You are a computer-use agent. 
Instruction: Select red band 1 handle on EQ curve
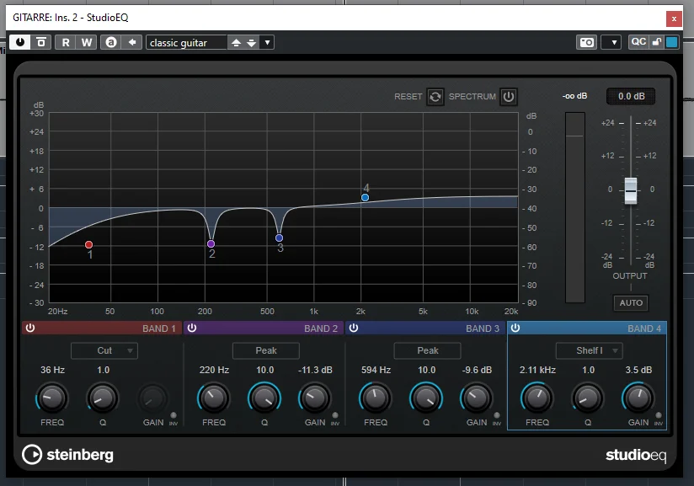click(88, 244)
